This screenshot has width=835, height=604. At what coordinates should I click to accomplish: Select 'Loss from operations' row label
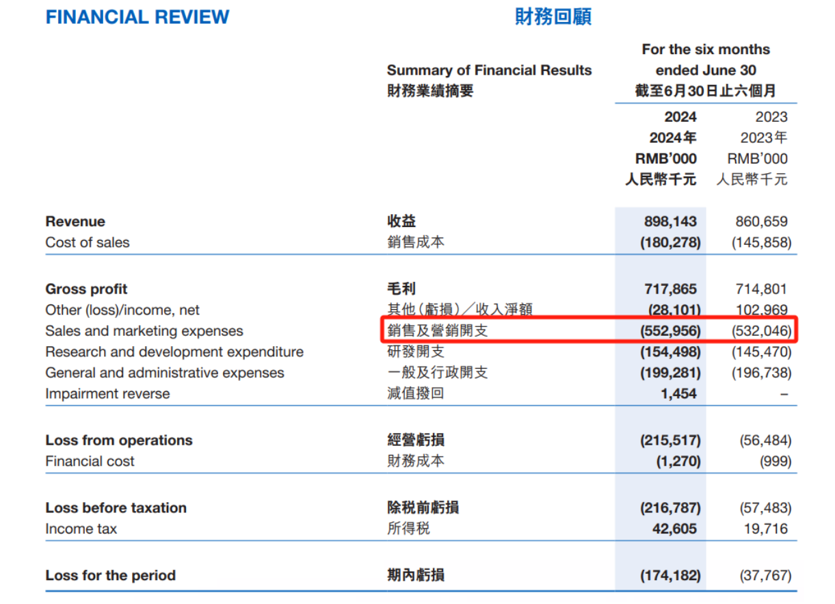coord(119,441)
